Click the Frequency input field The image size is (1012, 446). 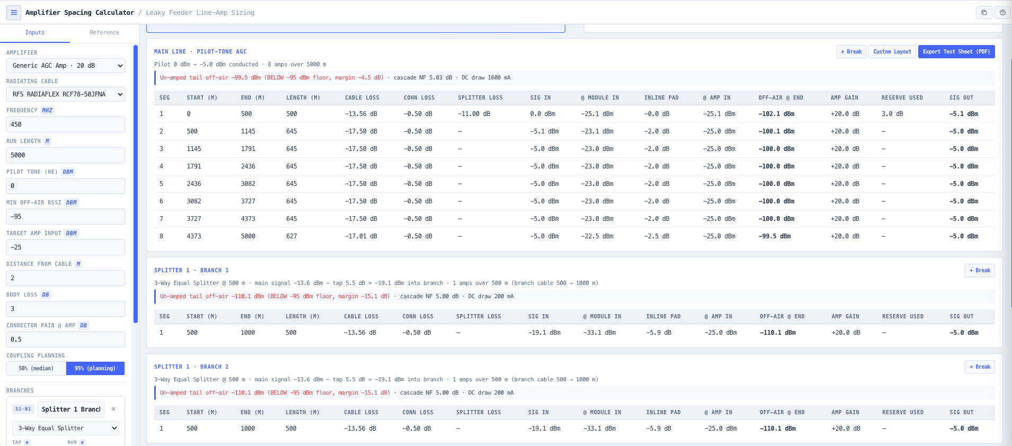click(x=66, y=124)
